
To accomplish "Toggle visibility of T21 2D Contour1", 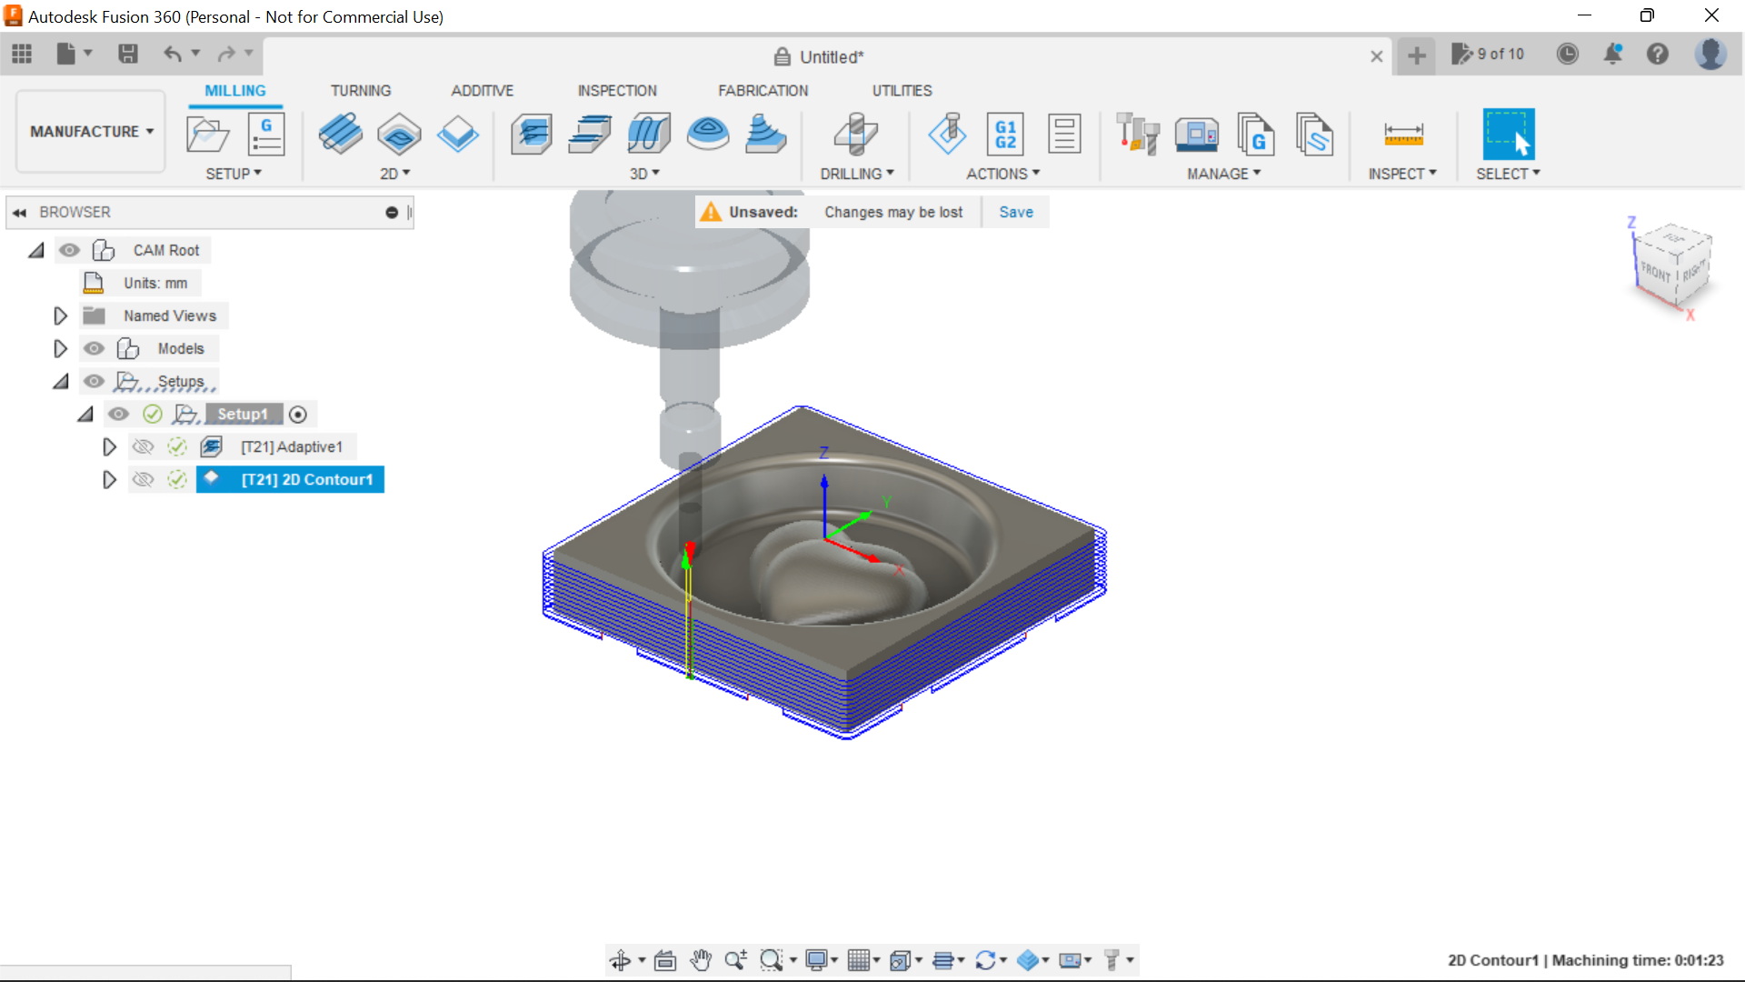I will (x=143, y=479).
